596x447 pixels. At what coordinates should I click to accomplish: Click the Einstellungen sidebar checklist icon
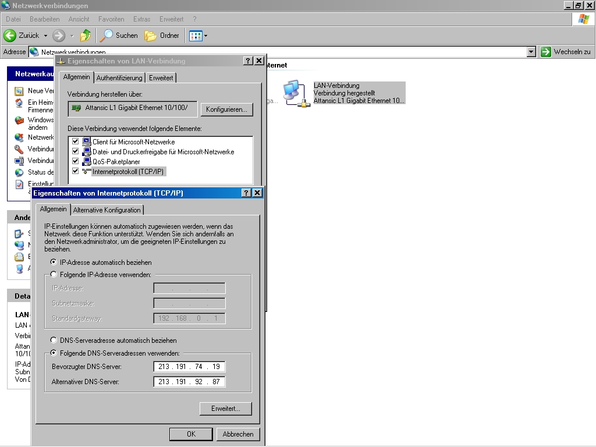tap(19, 185)
